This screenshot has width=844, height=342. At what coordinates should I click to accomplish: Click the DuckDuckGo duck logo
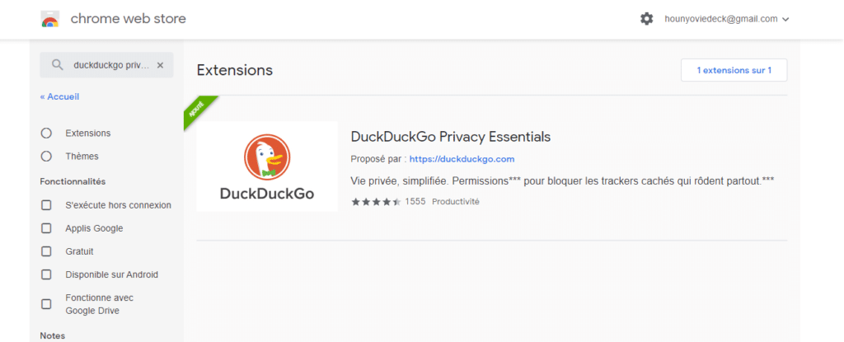coord(267,157)
